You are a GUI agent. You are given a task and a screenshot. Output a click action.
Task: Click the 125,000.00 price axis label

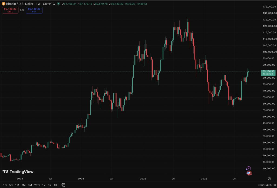[269, 20]
